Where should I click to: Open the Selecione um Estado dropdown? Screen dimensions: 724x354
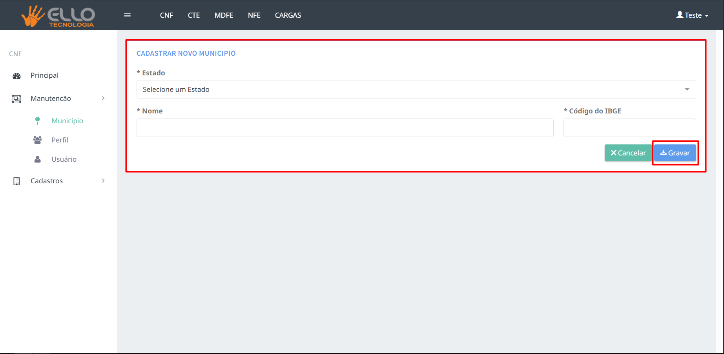pos(416,89)
